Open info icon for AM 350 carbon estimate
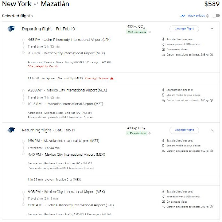 click(211, 100)
